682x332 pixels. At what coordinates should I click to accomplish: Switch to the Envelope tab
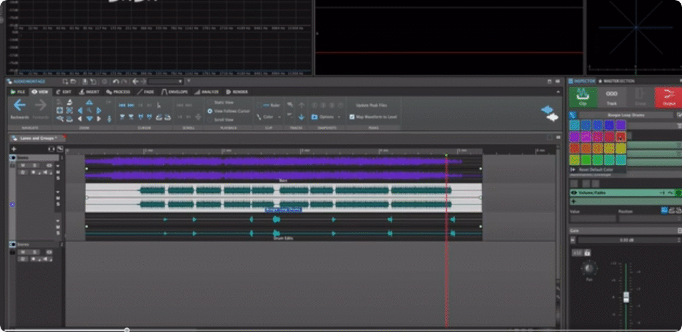tap(174, 92)
